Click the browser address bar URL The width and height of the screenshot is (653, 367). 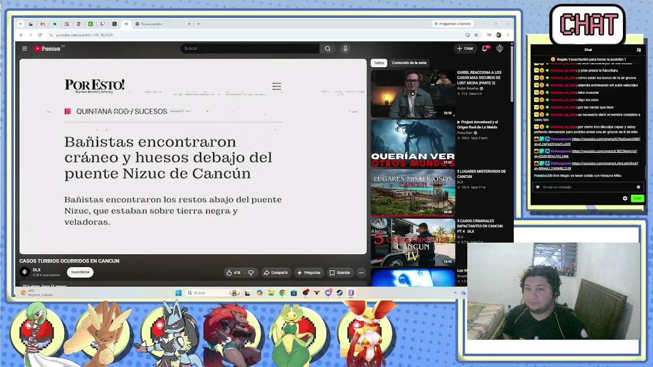85,35
